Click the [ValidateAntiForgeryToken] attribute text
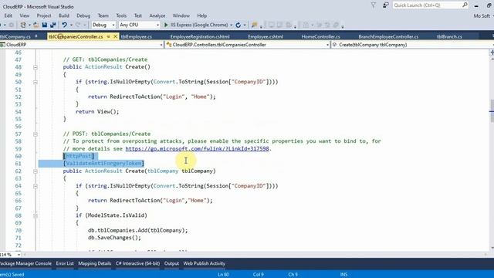The image size is (494, 278). (x=103, y=164)
